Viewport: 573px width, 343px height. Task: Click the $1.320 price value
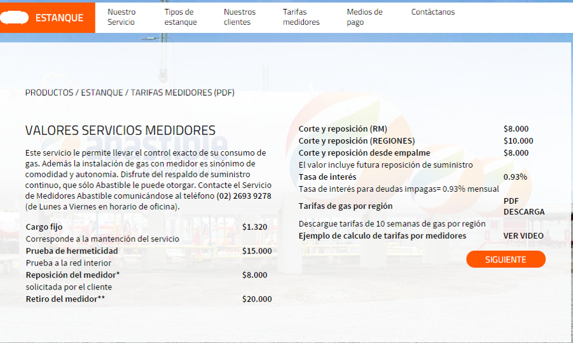255,227
